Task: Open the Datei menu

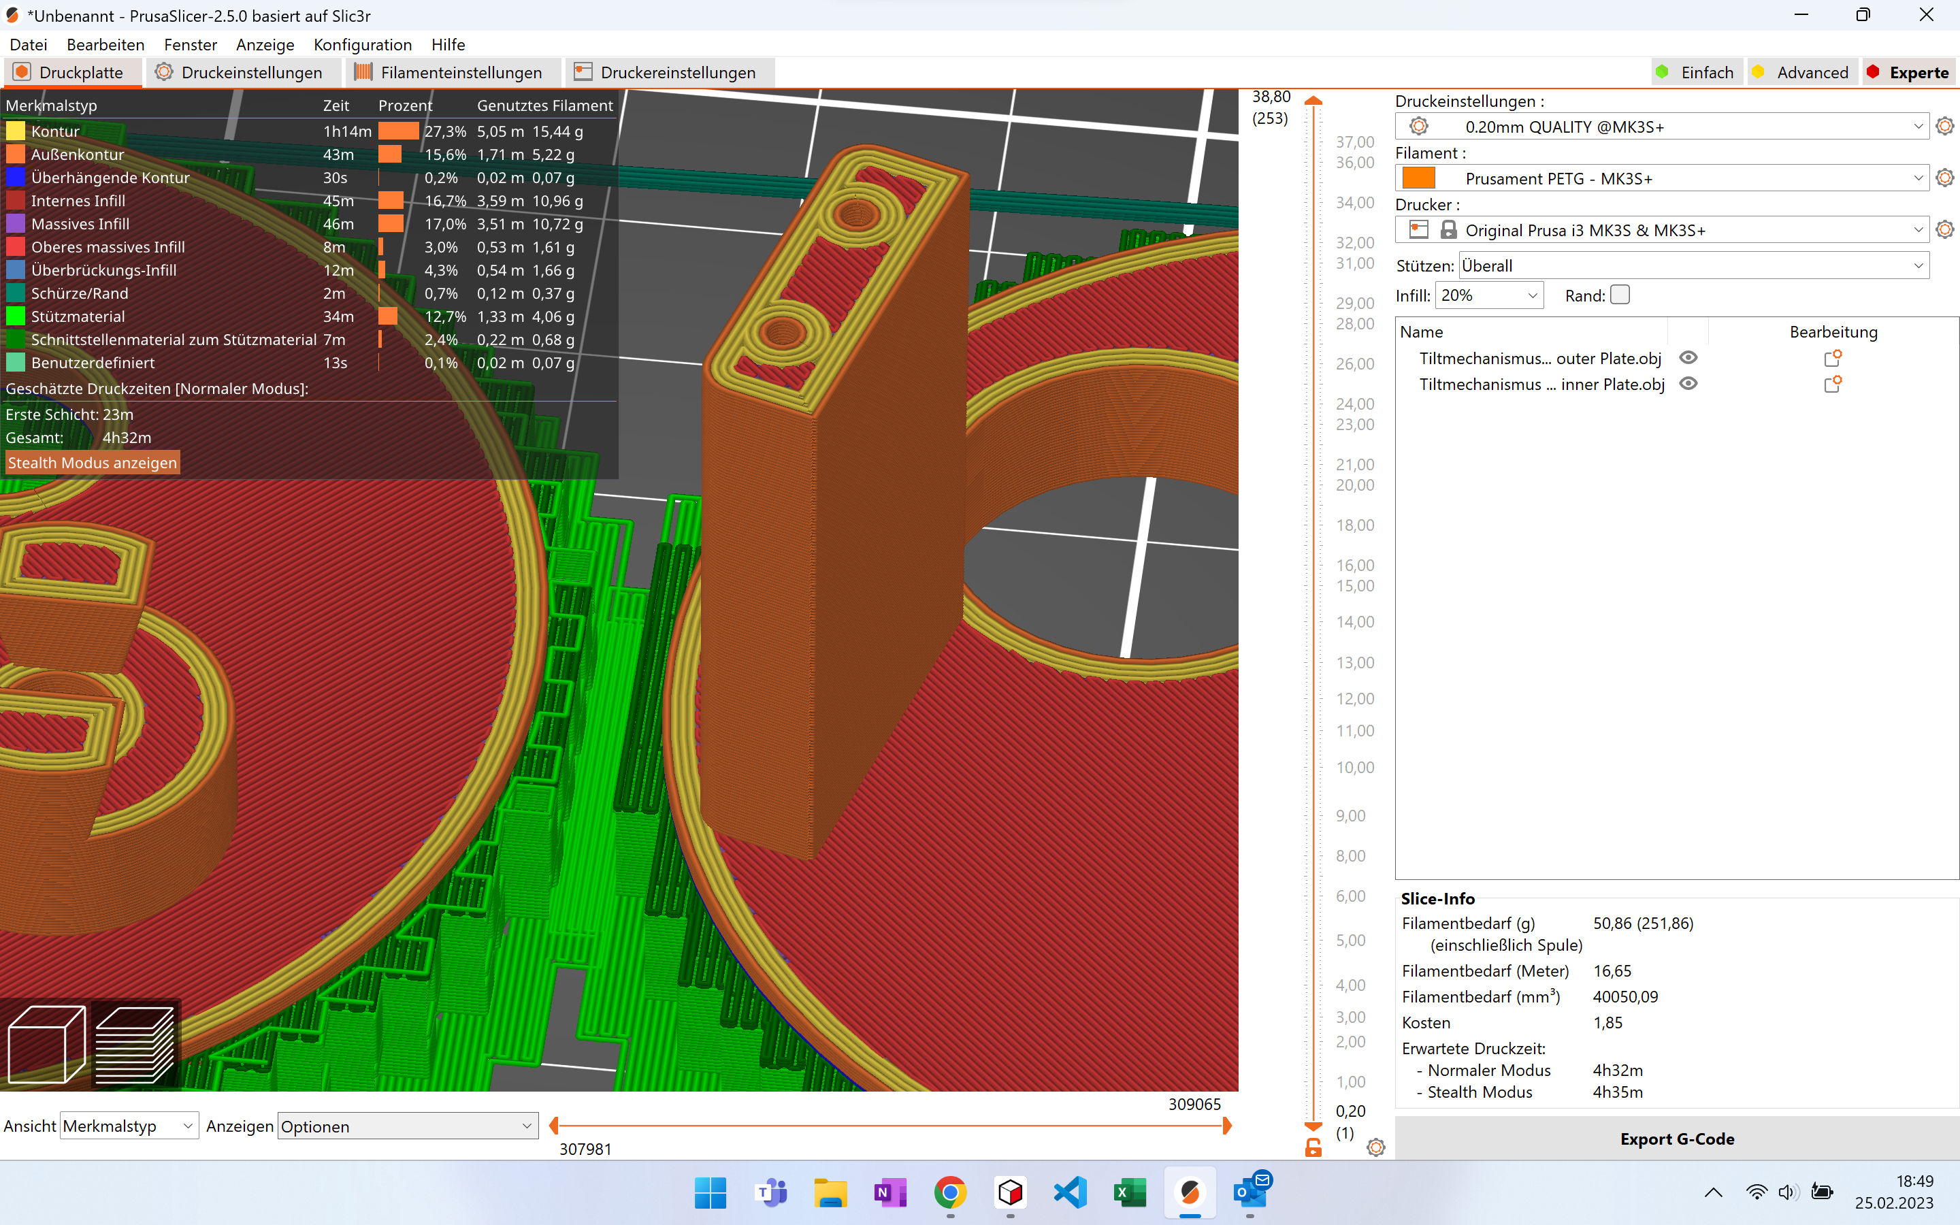Action: [x=29, y=44]
